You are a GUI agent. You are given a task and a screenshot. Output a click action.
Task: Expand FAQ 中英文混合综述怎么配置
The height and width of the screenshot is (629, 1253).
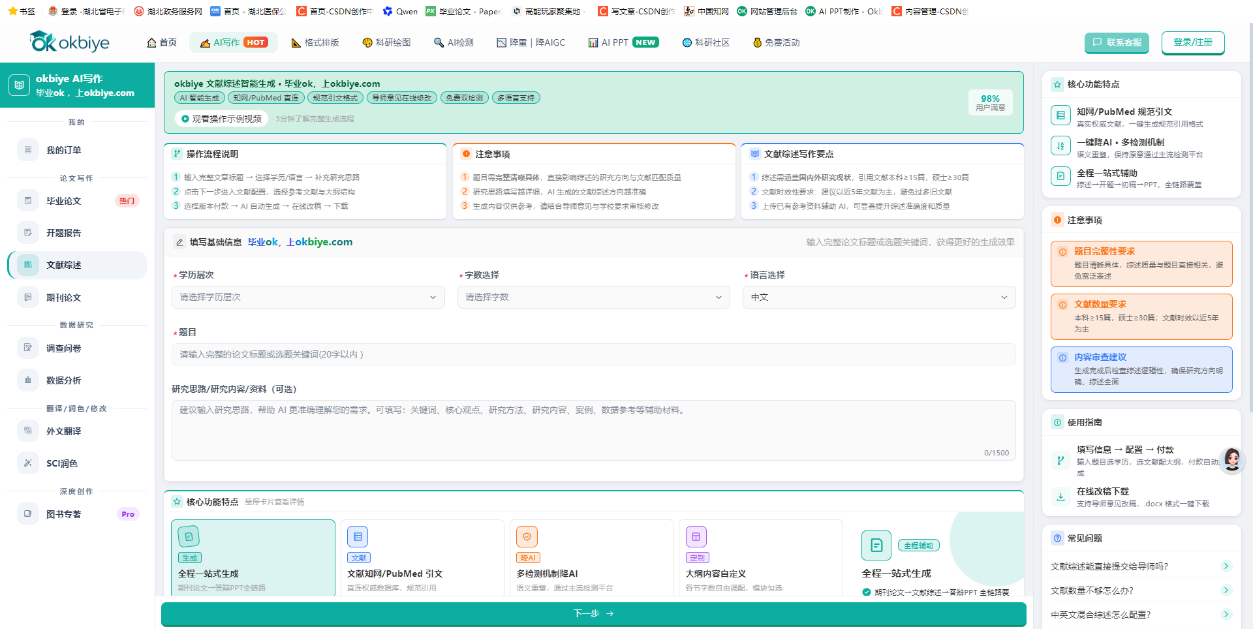click(x=1141, y=615)
